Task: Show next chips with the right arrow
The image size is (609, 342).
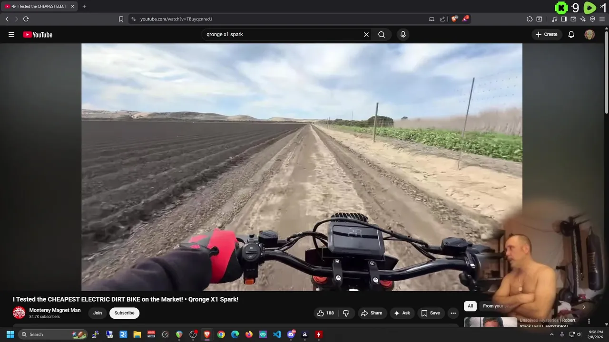Action: (584, 306)
